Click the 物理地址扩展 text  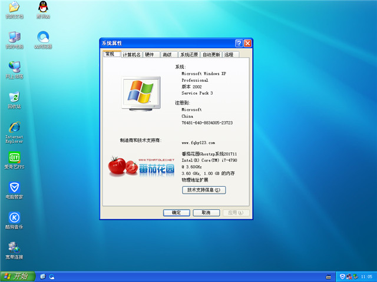(x=195, y=180)
